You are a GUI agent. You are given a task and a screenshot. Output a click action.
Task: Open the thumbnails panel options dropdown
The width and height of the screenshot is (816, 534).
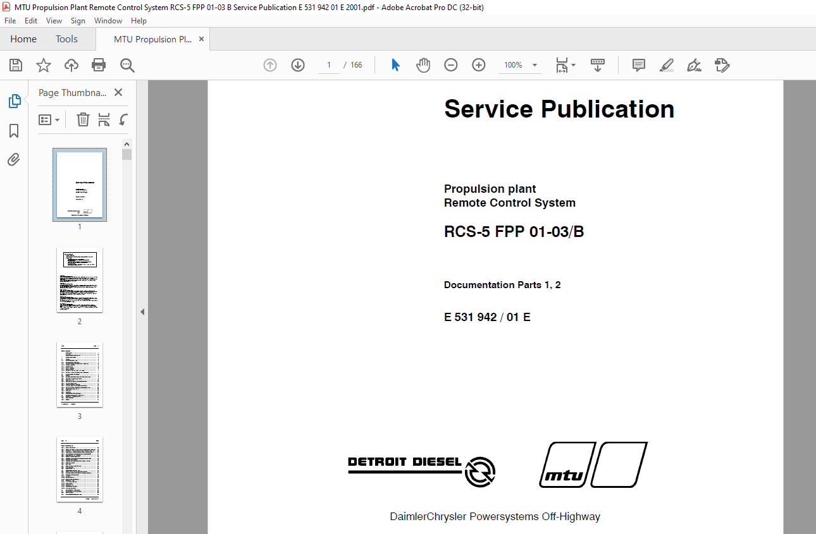pos(49,119)
